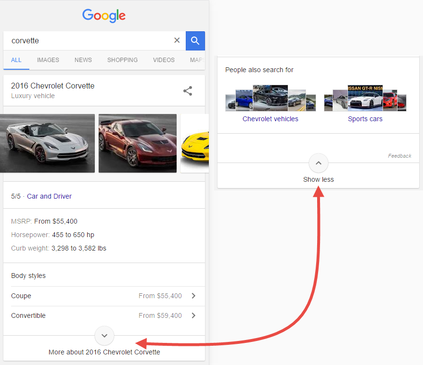Open the SHOPPING tab
Image resolution: width=423 pixels, height=365 pixels.
pyautogui.click(x=123, y=60)
